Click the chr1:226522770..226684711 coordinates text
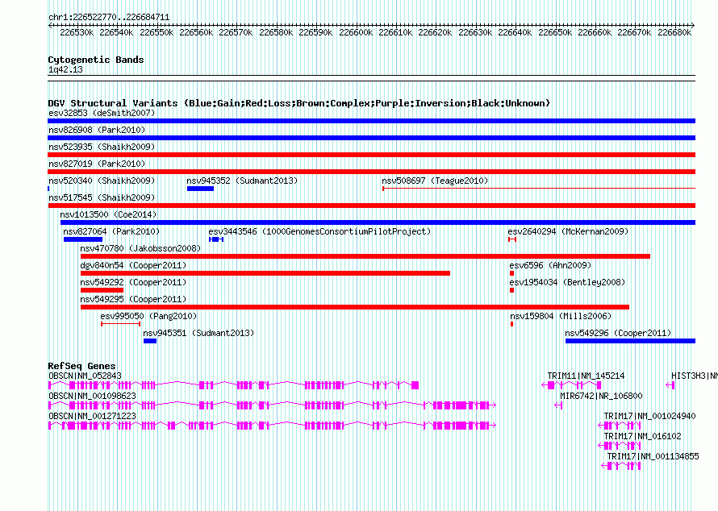This screenshot has height=511, width=718. (x=109, y=18)
